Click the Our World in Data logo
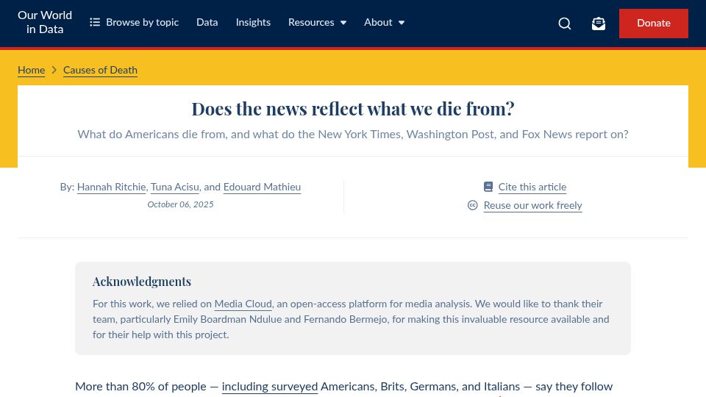 tap(45, 22)
